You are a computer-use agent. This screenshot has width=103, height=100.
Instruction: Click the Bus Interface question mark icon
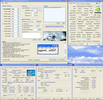[x=101, y=19]
